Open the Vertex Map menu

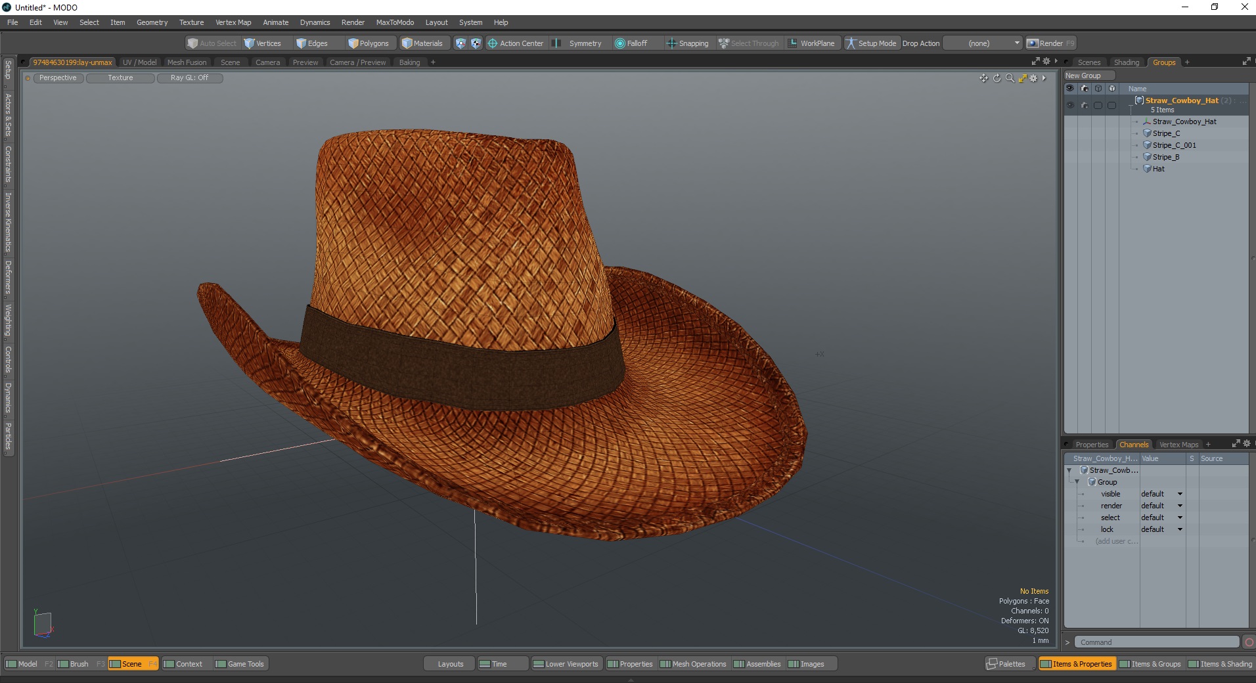(233, 22)
